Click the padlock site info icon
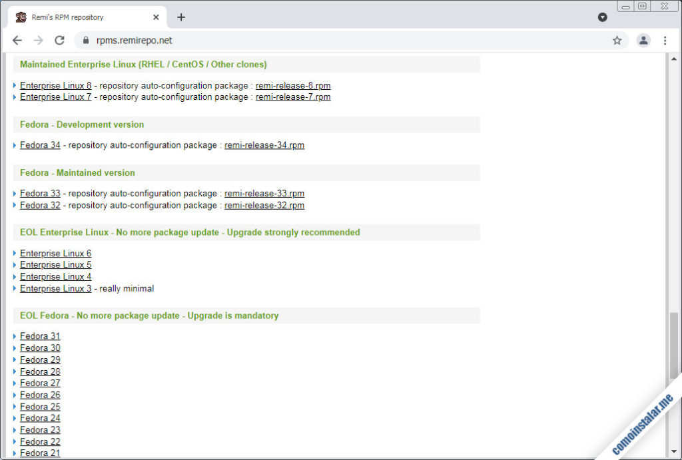Image resolution: width=682 pixels, height=460 pixels. (x=85, y=41)
